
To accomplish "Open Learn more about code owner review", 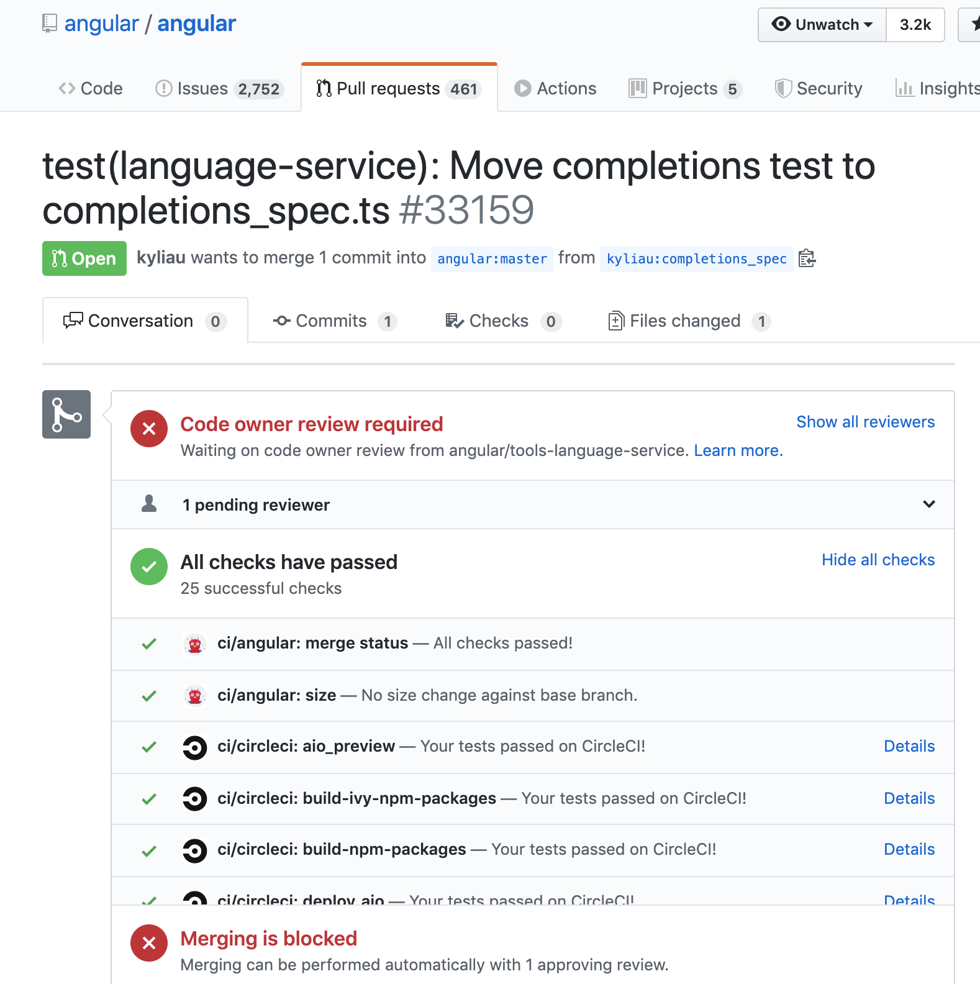I will [x=738, y=450].
